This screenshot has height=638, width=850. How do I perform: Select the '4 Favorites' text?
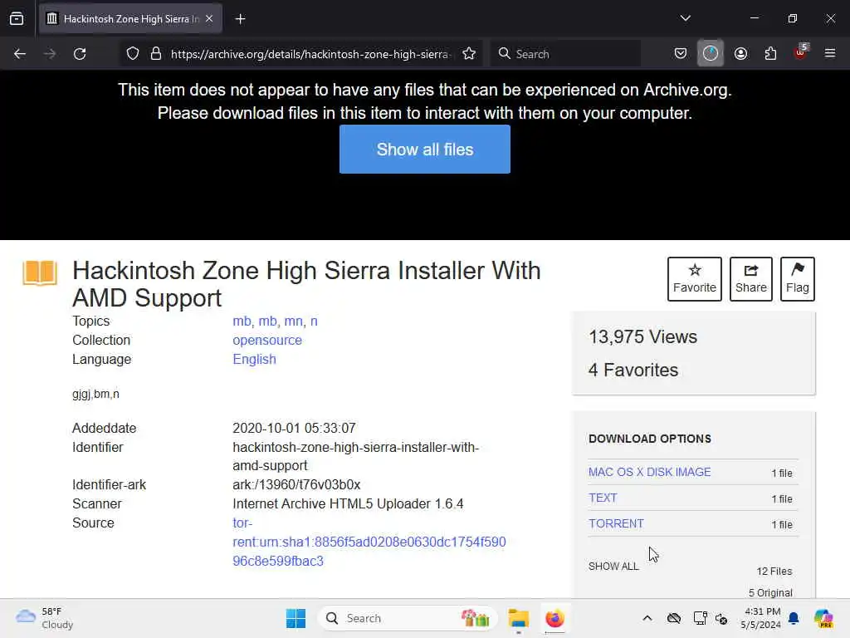click(x=633, y=370)
